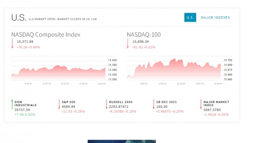Viewport: 255px width, 143px height.
Task: Click the NASDAQ-100 red down arrow
Action: point(127,44)
